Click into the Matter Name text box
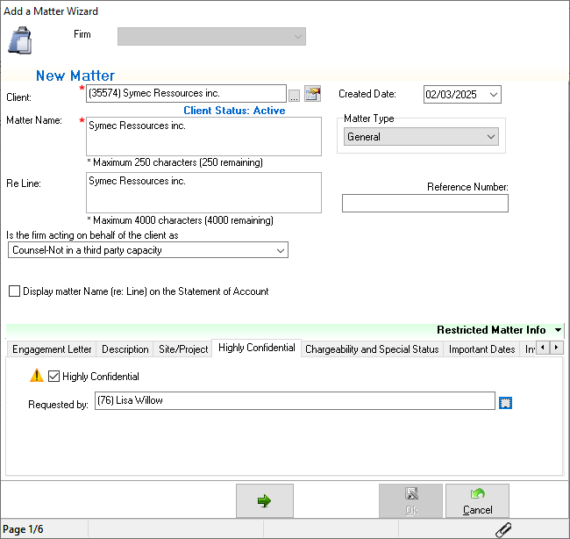 (x=203, y=136)
